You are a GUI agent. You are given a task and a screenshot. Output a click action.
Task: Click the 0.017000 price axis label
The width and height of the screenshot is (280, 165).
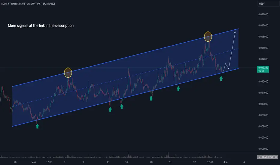[263, 25]
